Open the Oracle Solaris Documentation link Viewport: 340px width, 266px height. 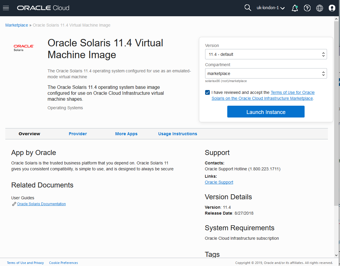[x=41, y=204]
